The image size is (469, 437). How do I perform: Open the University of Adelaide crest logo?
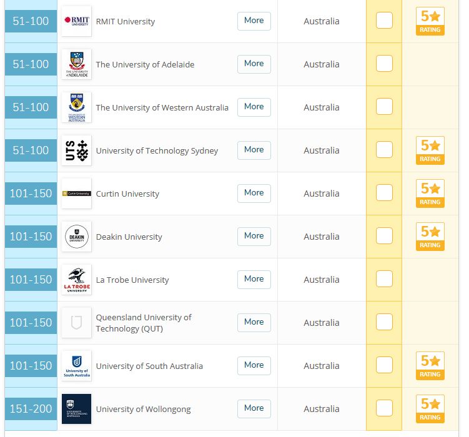[x=76, y=64]
